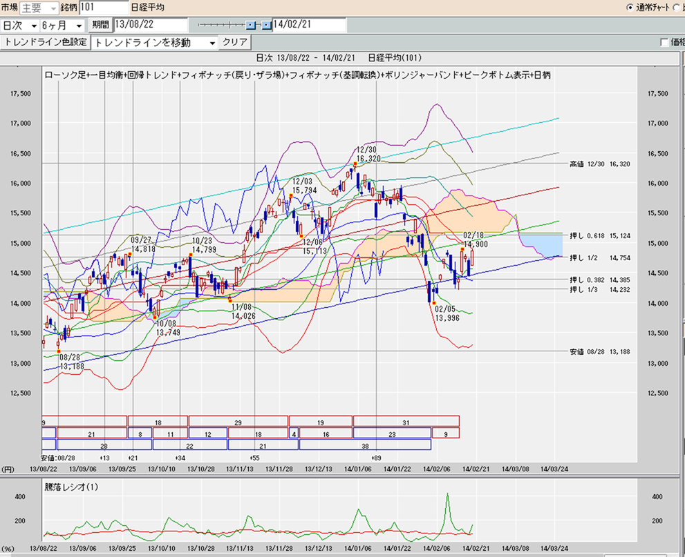Click the cycle box labeled 31
685x557 pixels.
coord(406,421)
